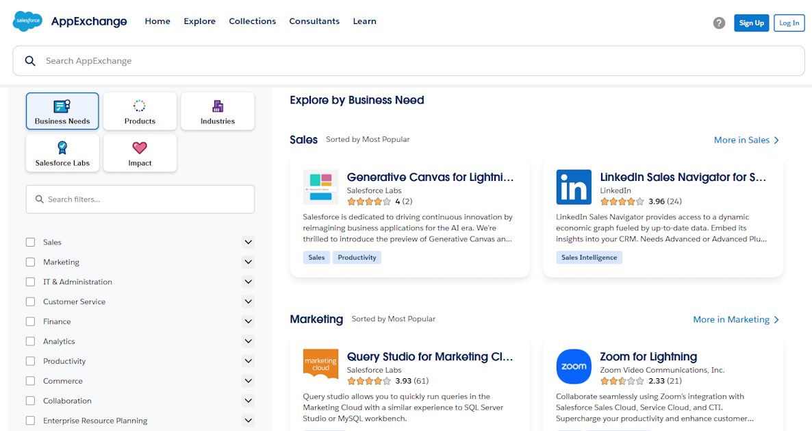Expand the Customer Service filter section
This screenshot has width=812, height=431.
(248, 301)
